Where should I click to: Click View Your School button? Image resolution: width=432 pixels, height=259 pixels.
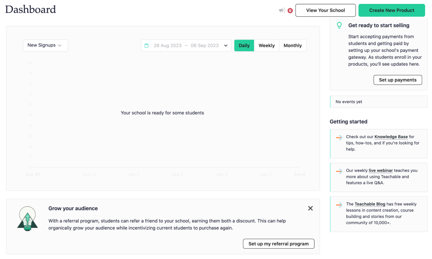point(325,10)
